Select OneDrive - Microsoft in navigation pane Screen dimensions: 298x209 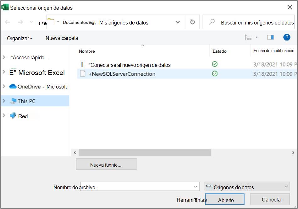(x=42, y=87)
